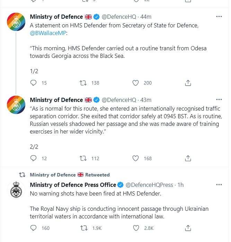The image size is (231, 242).
Task: Open the @BWallaceMP mention link
Action: pos(48,33)
